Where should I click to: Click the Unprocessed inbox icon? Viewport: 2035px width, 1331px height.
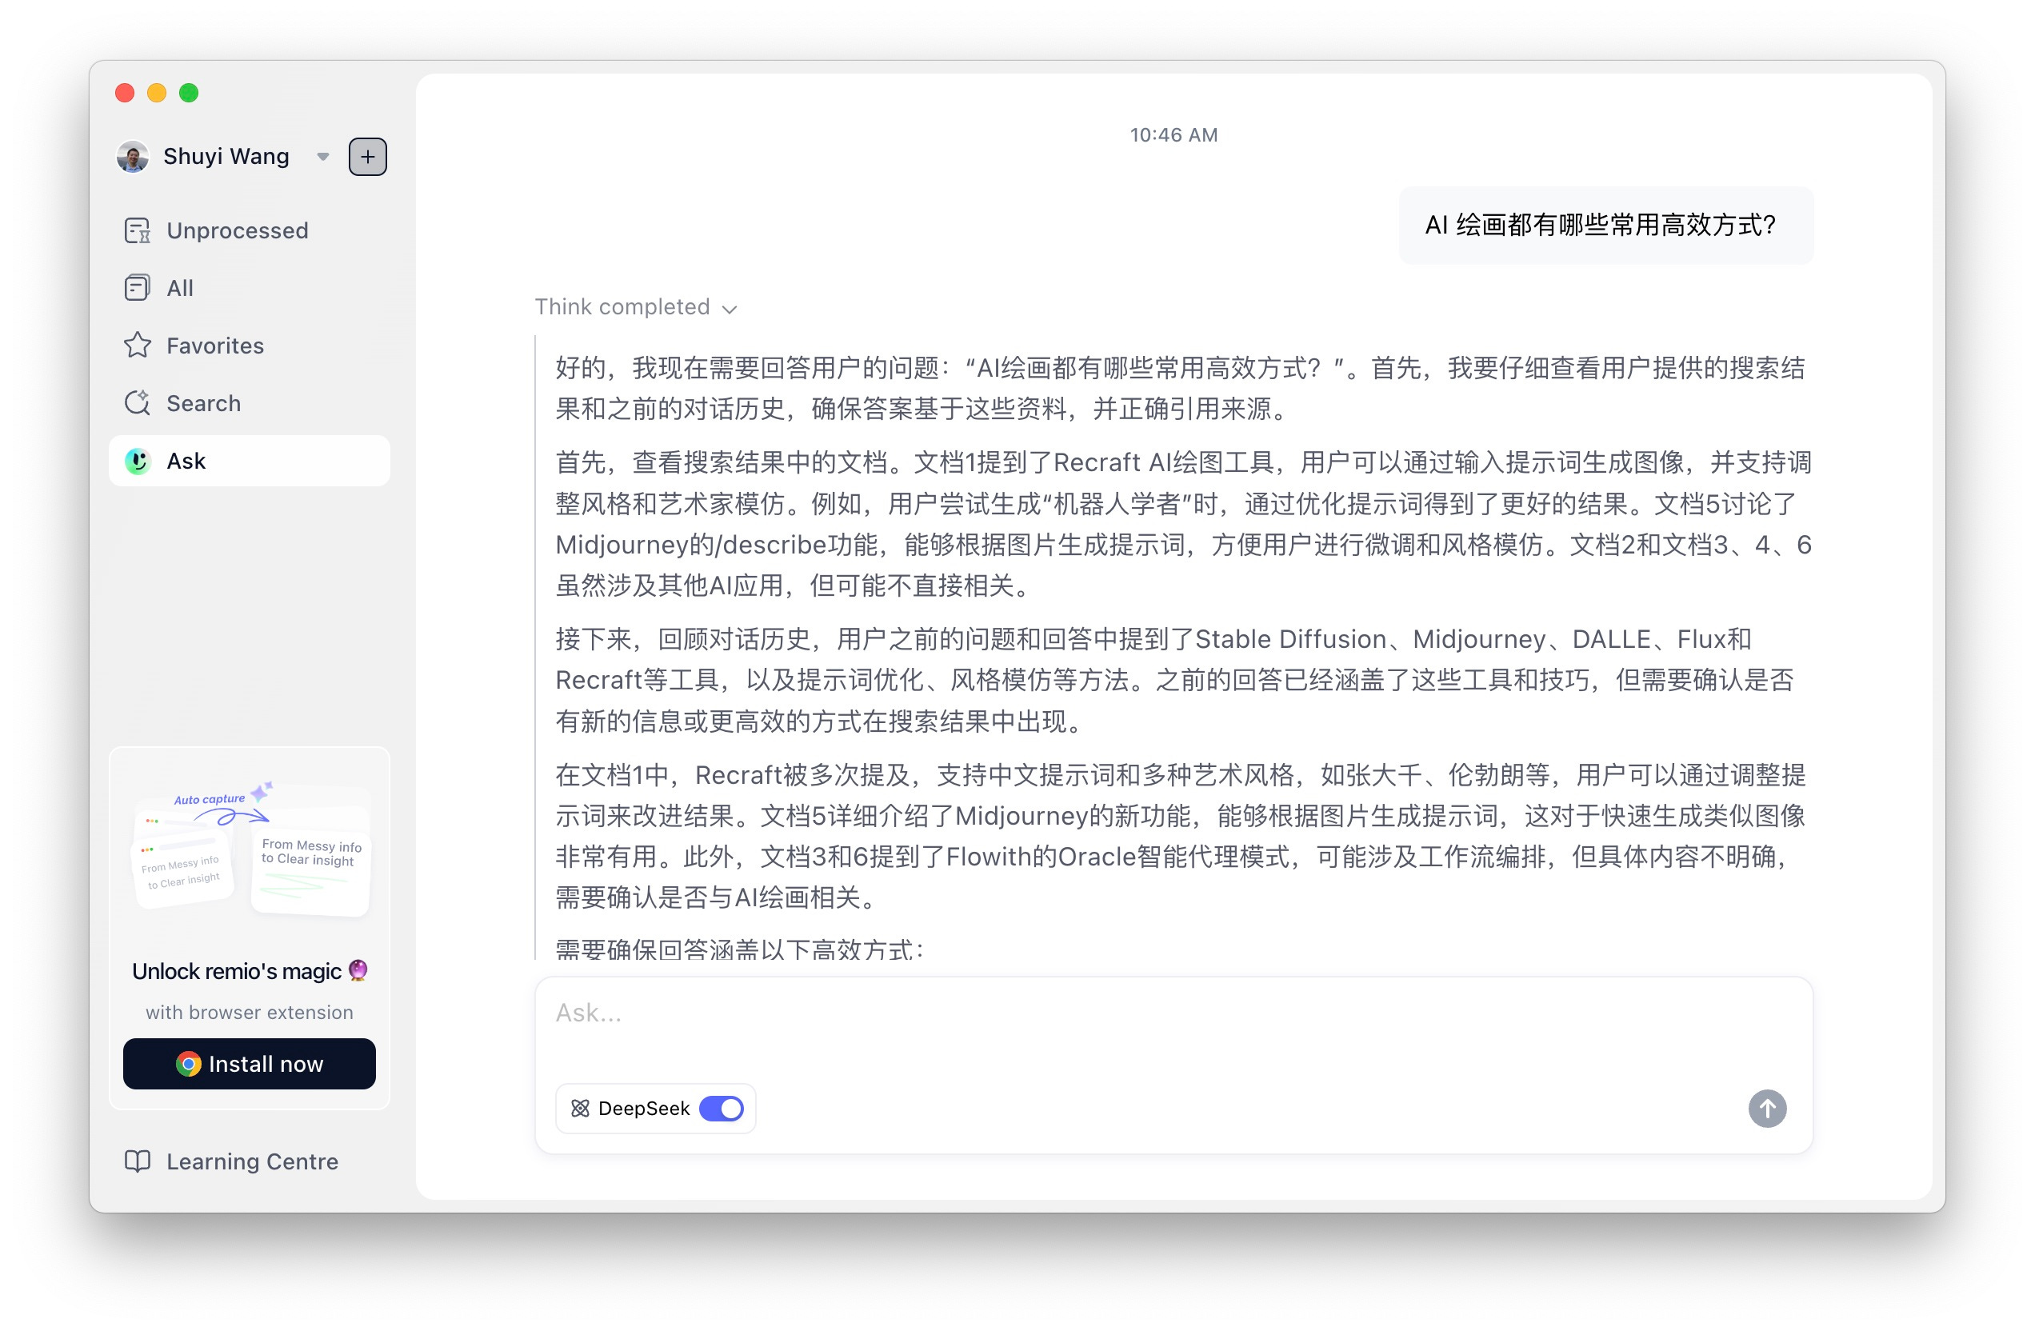pyautogui.click(x=137, y=231)
